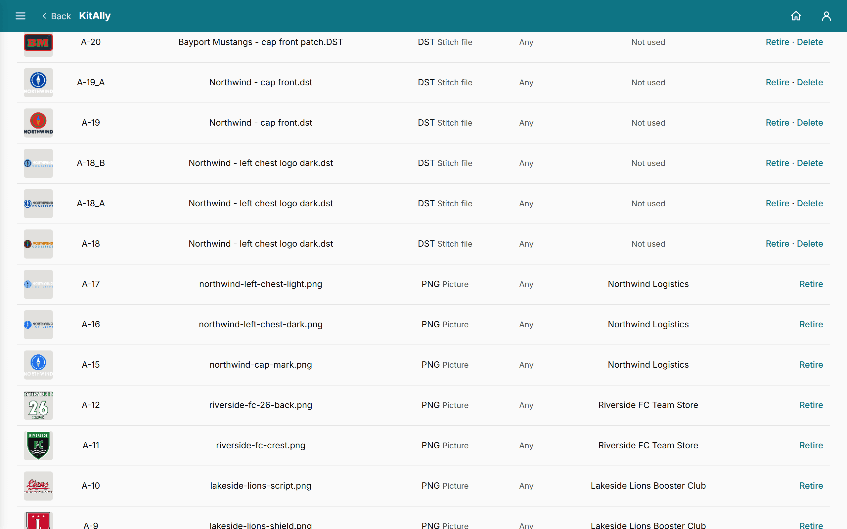Click the A-18_B asset ID
Image resolution: width=847 pixels, height=529 pixels.
pos(91,163)
